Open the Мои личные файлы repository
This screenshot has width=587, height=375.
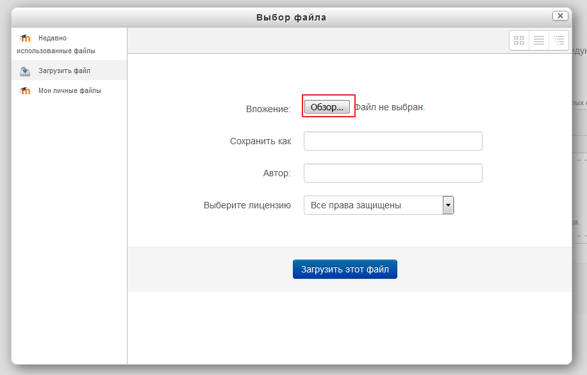click(69, 91)
